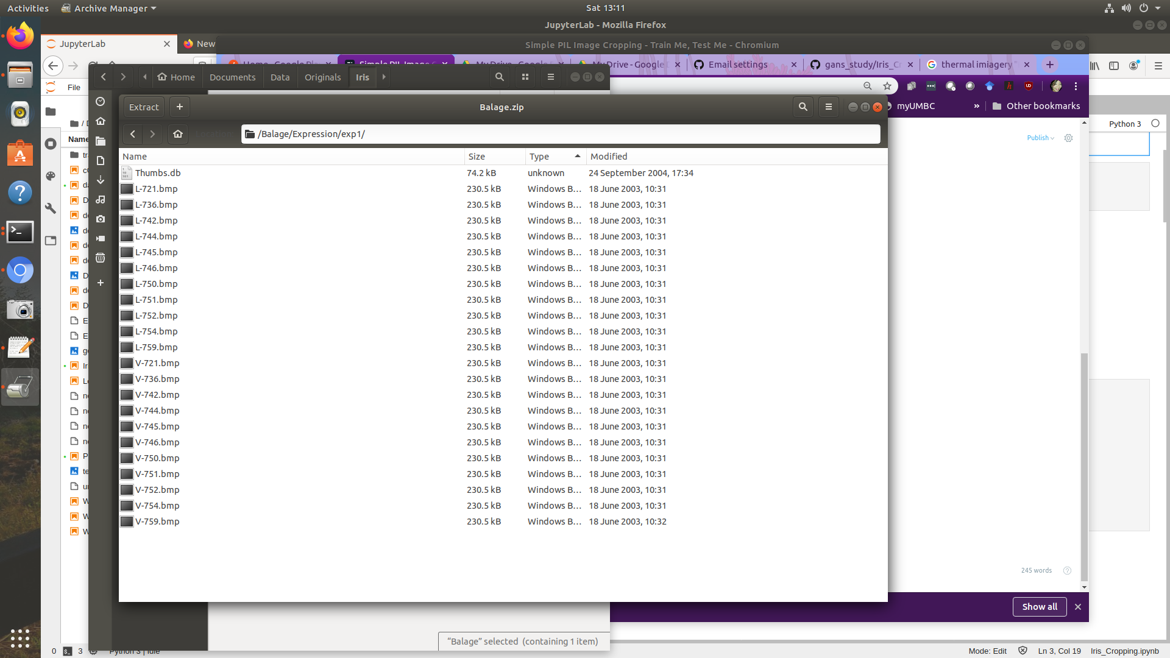Open Archive Manager app menu dropdown
The height and width of the screenshot is (658, 1170).
[110, 8]
